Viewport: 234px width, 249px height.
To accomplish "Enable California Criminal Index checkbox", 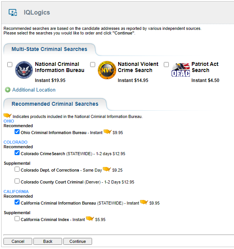I will pyautogui.click(x=17, y=219).
